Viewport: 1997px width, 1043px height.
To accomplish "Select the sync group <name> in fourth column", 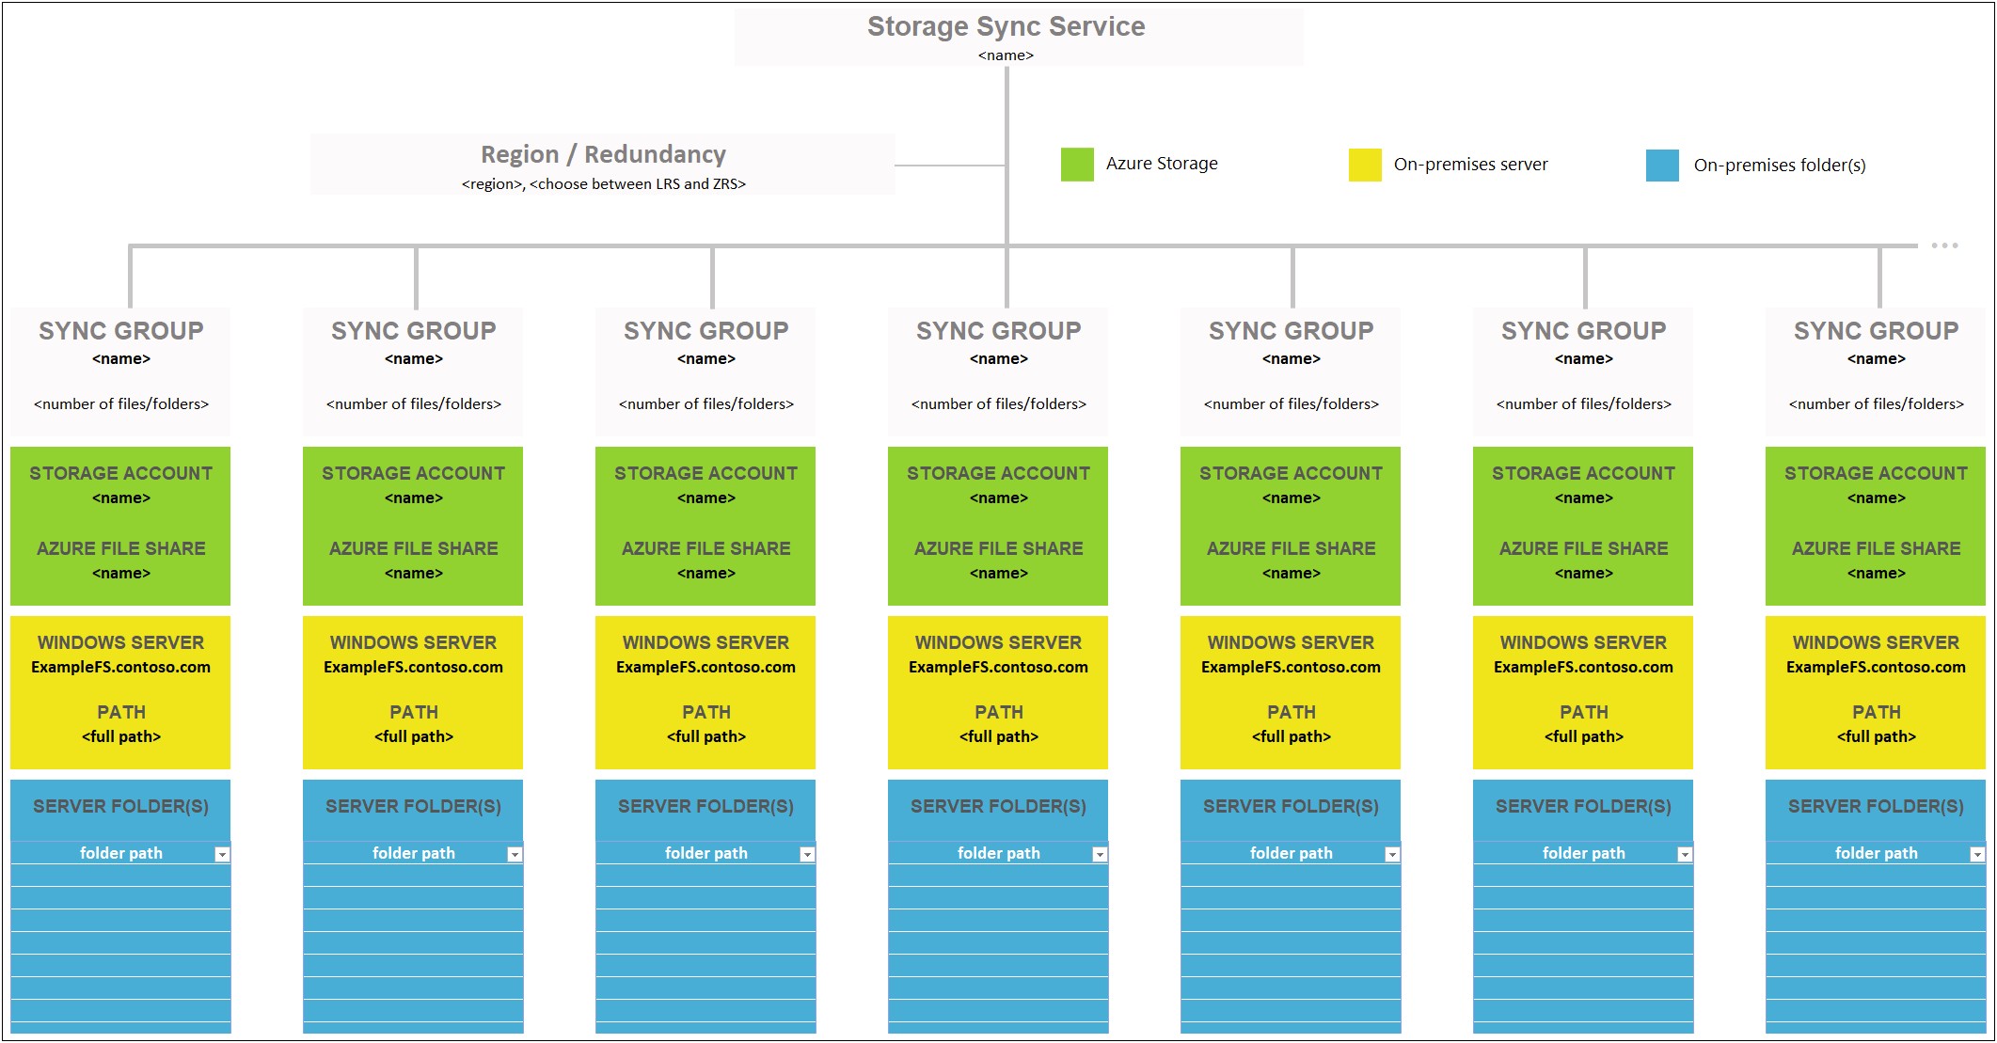I will pyautogui.click(x=999, y=358).
